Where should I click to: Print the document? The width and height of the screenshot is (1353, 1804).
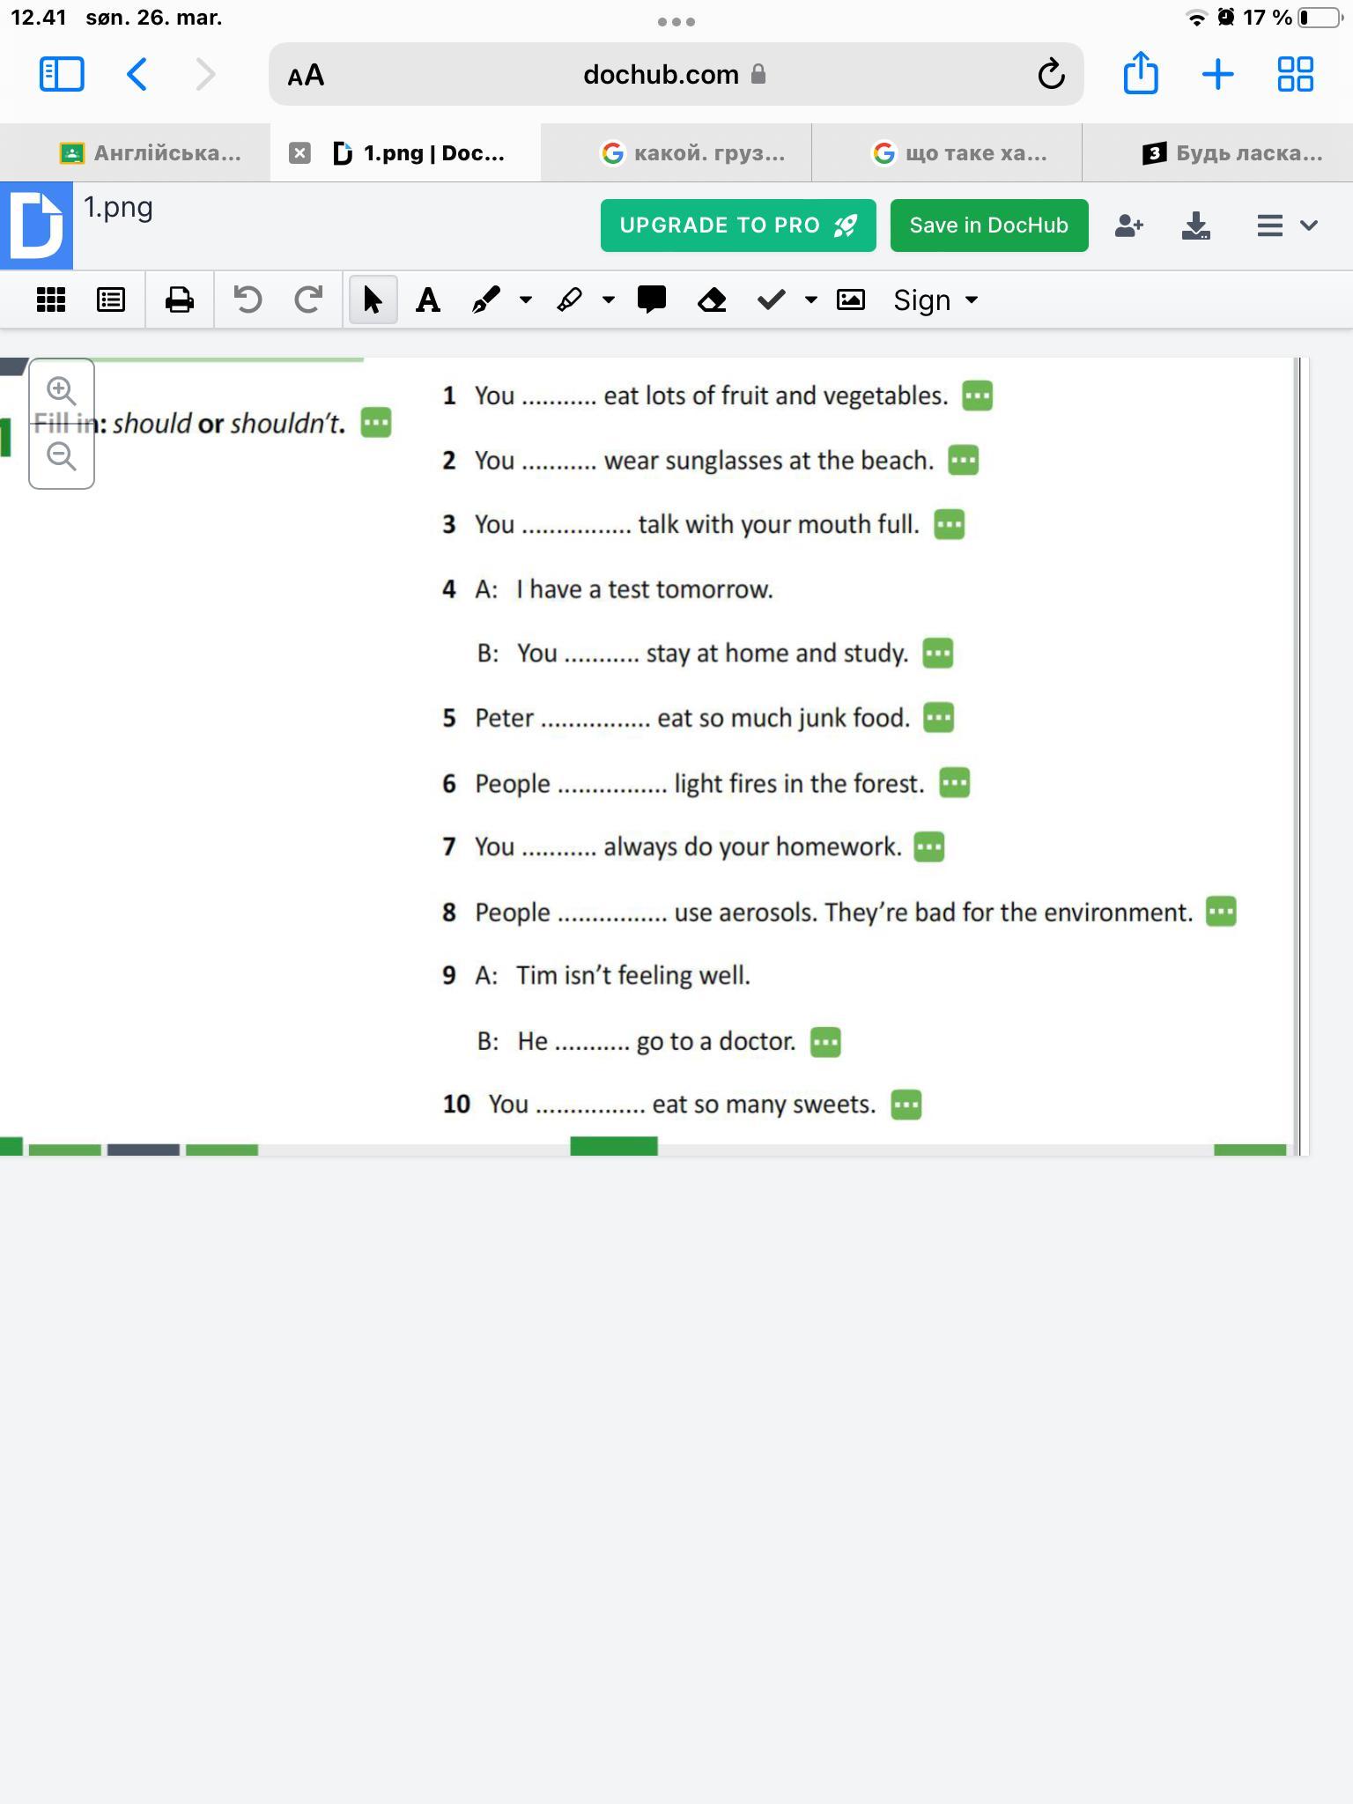[180, 300]
